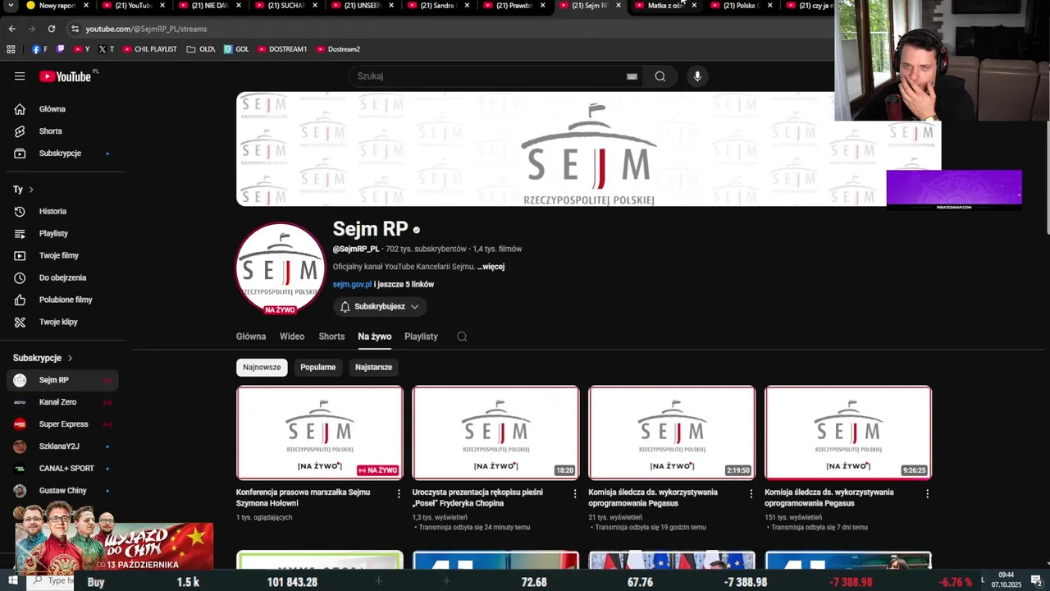Open Twoje filmy in the sidebar
The image size is (1050, 591).
[62, 256]
